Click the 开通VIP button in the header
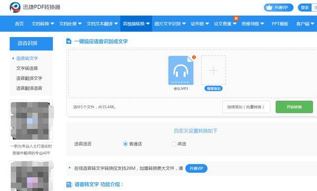Screen dimensions: 317x191 [x=278, y=8]
